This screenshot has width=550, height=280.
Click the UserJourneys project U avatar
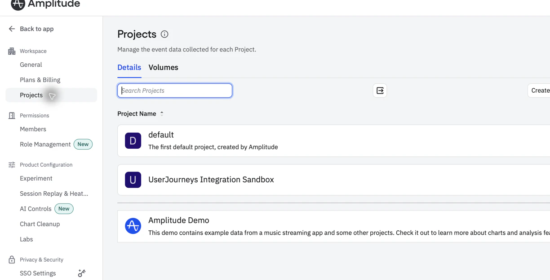tap(133, 180)
